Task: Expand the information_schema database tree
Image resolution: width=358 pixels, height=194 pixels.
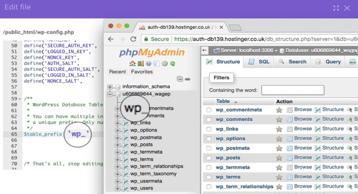Action: click(x=110, y=87)
